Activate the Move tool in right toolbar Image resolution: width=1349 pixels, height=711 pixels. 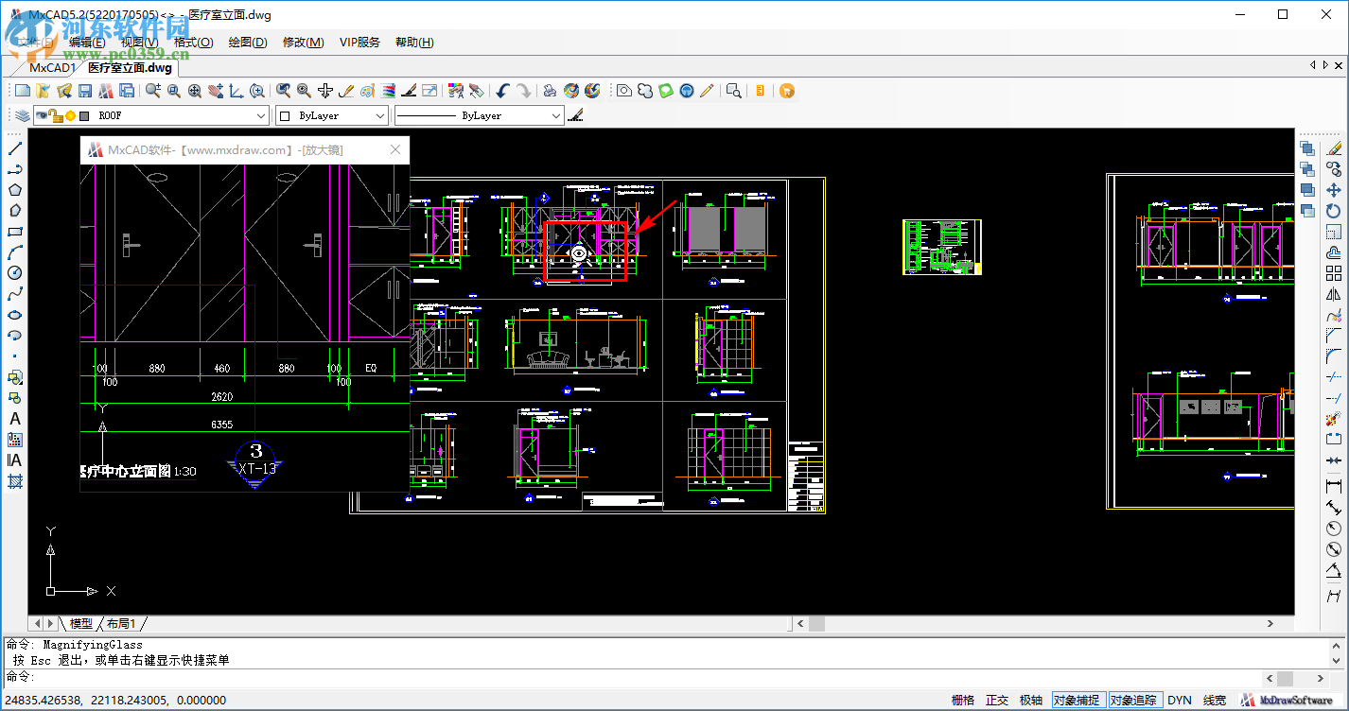1334,190
